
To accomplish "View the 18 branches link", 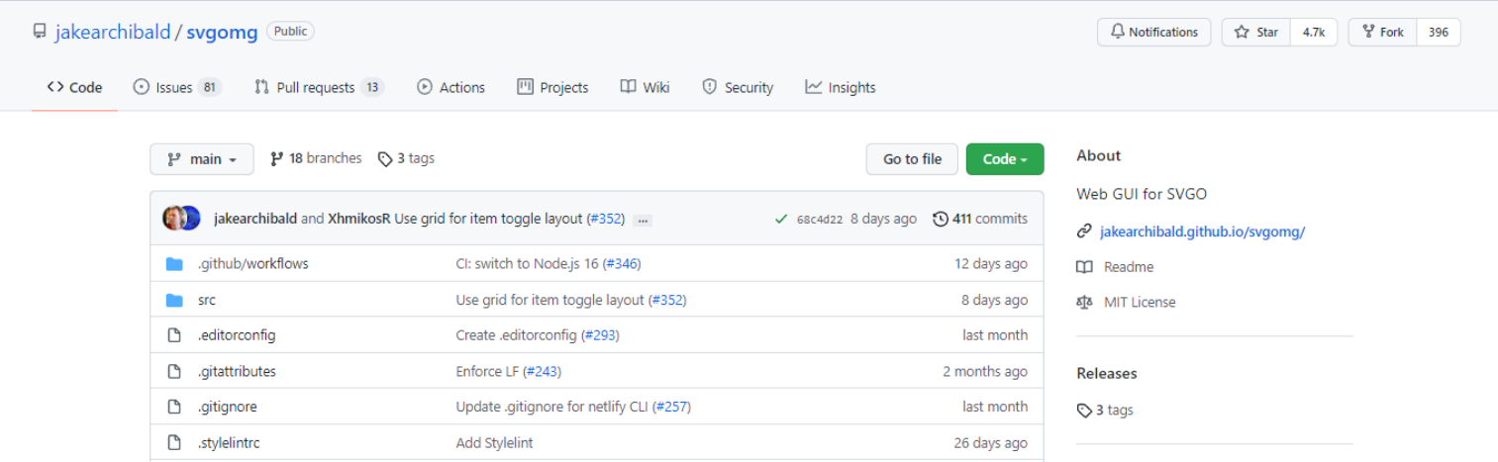I will click(316, 158).
